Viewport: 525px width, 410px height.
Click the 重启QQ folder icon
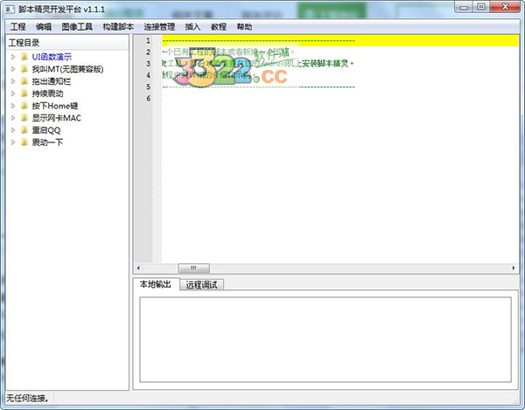pyautogui.click(x=24, y=130)
